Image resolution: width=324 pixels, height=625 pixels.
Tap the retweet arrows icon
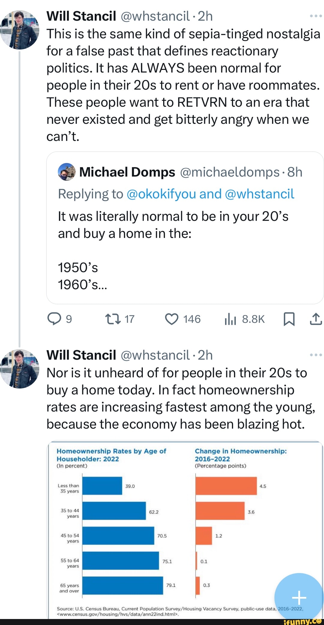tap(113, 319)
